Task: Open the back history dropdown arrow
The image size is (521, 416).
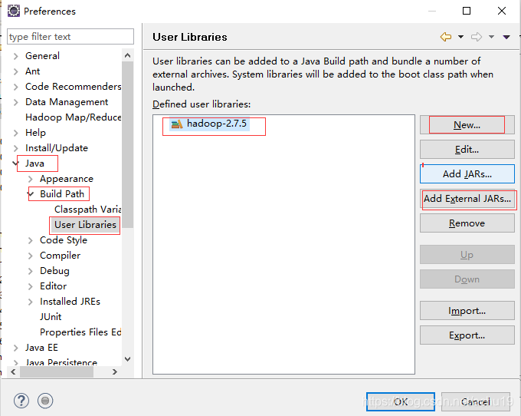Action: click(x=461, y=37)
